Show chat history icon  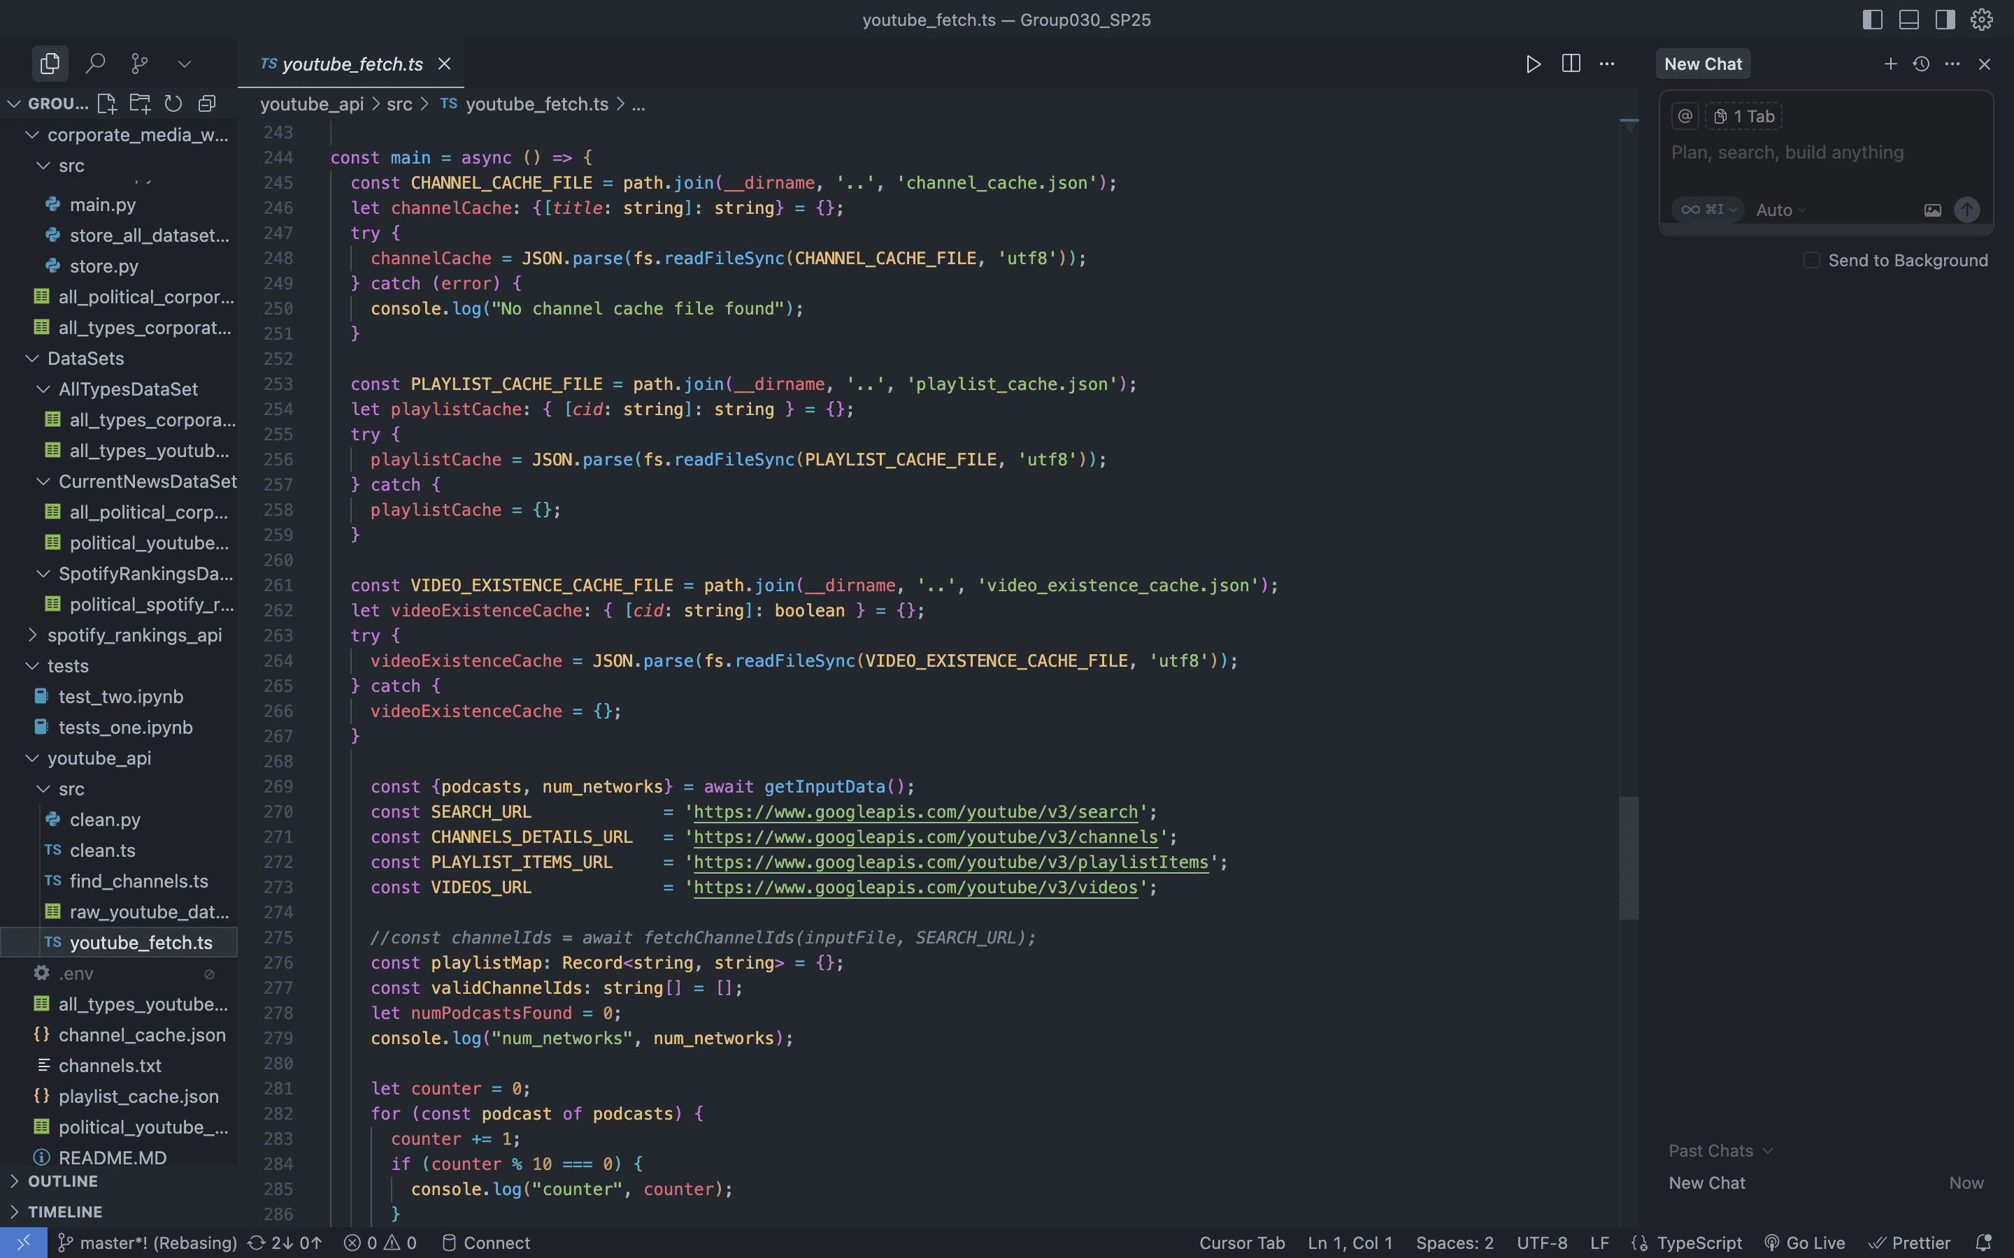pos(1921,64)
